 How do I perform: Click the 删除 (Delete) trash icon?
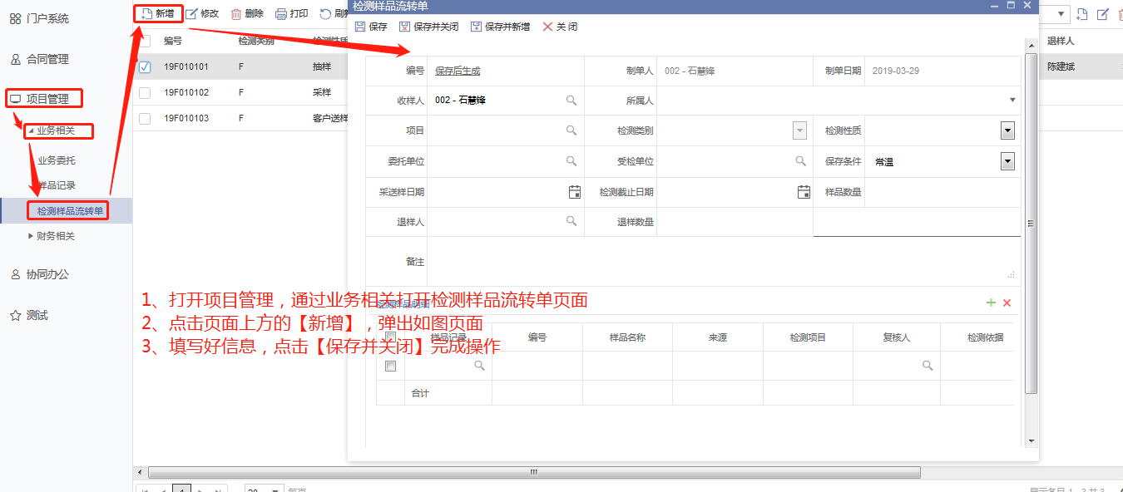pyautogui.click(x=237, y=12)
